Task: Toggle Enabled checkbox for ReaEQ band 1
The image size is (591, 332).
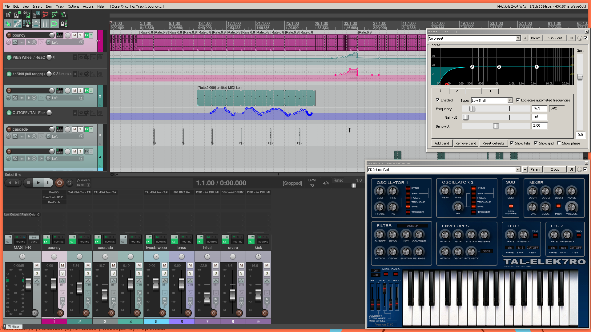Action: [x=438, y=100]
